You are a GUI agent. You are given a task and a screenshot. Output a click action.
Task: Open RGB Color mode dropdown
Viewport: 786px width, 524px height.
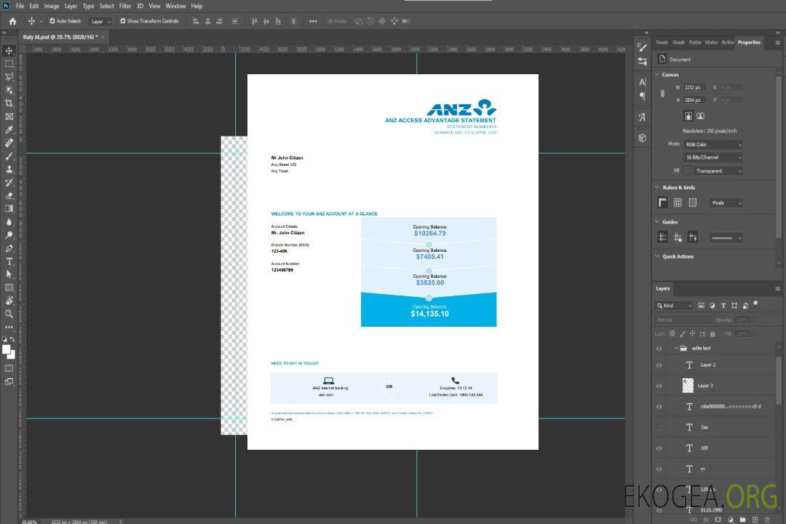click(712, 144)
